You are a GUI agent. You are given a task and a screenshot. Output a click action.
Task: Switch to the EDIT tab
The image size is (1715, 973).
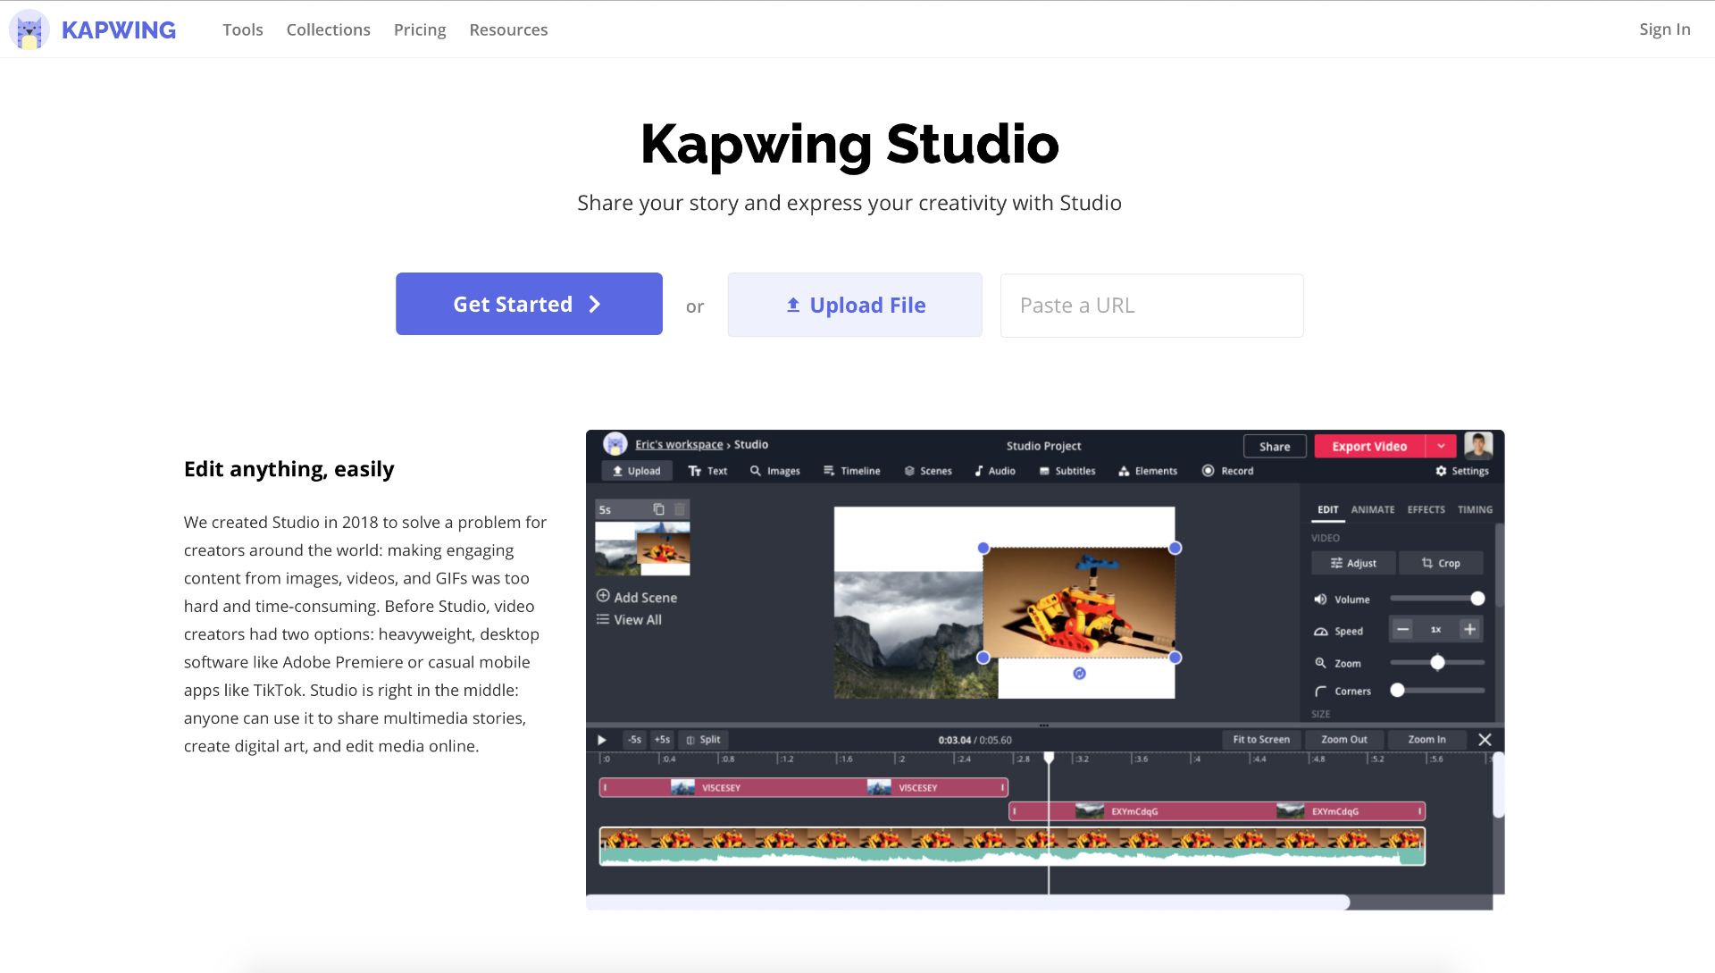click(1327, 509)
